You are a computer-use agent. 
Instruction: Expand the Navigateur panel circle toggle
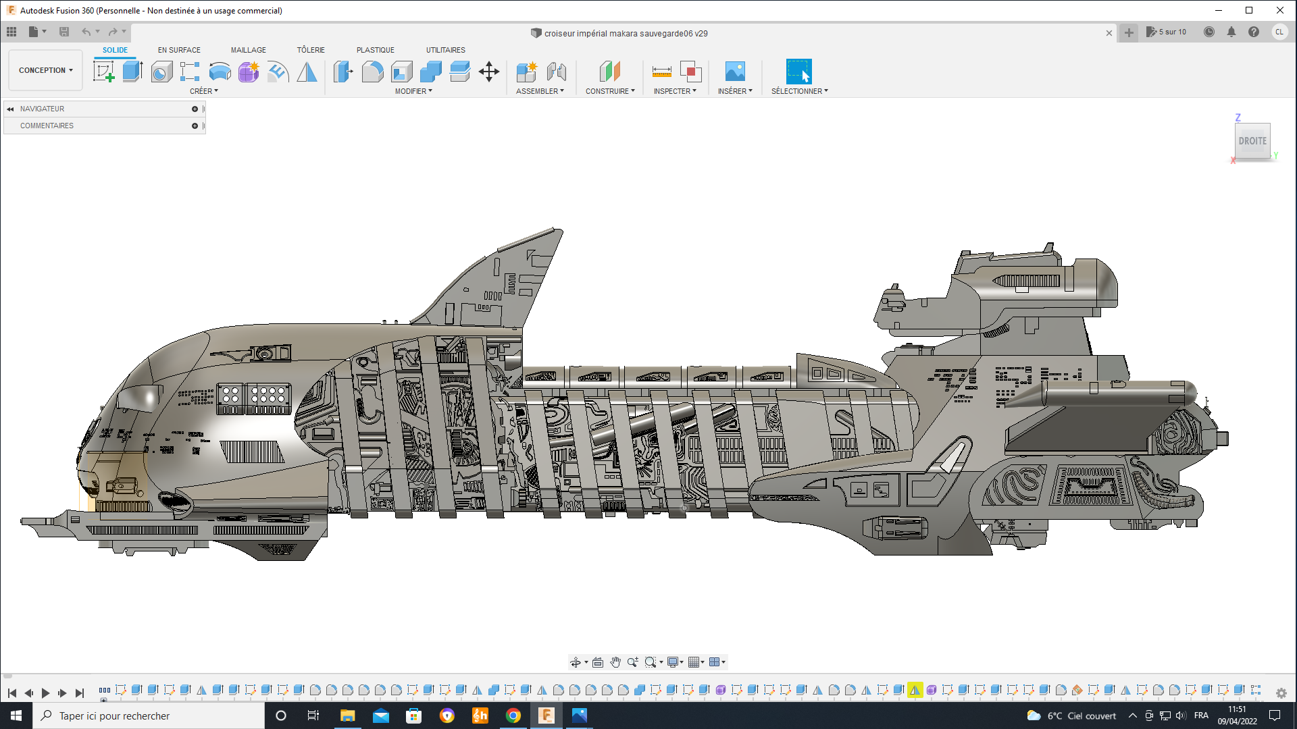[195, 109]
